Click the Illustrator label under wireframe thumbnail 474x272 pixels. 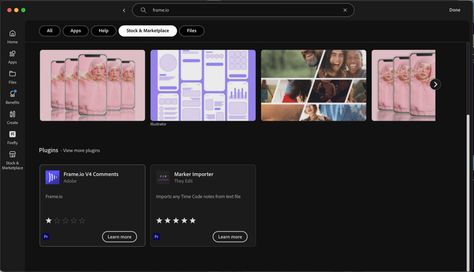pos(159,124)
